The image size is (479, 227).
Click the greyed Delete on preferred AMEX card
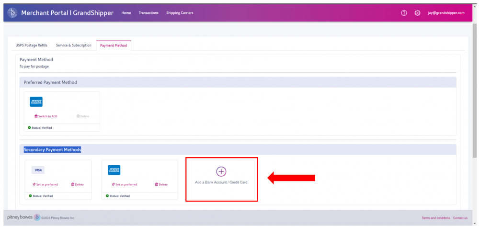pos(83,116)
